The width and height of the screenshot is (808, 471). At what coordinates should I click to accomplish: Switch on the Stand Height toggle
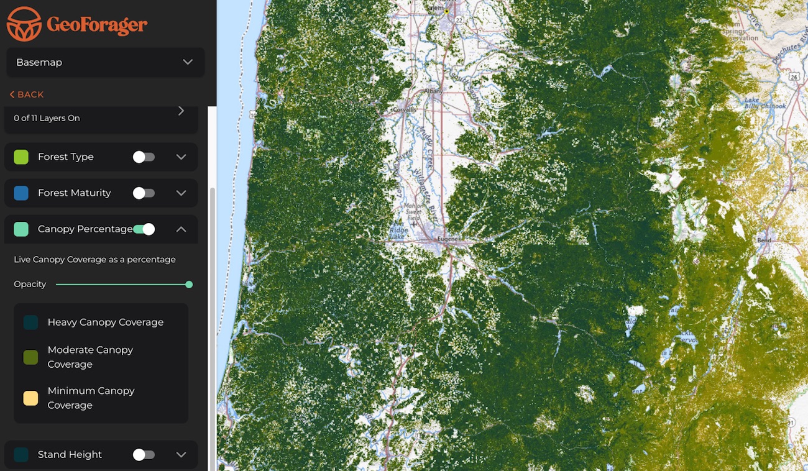144,455
